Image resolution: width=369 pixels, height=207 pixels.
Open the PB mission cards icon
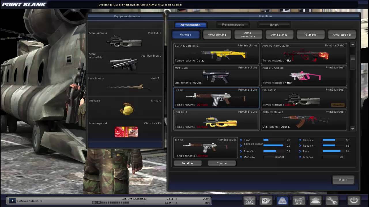(x=266, y=200)
